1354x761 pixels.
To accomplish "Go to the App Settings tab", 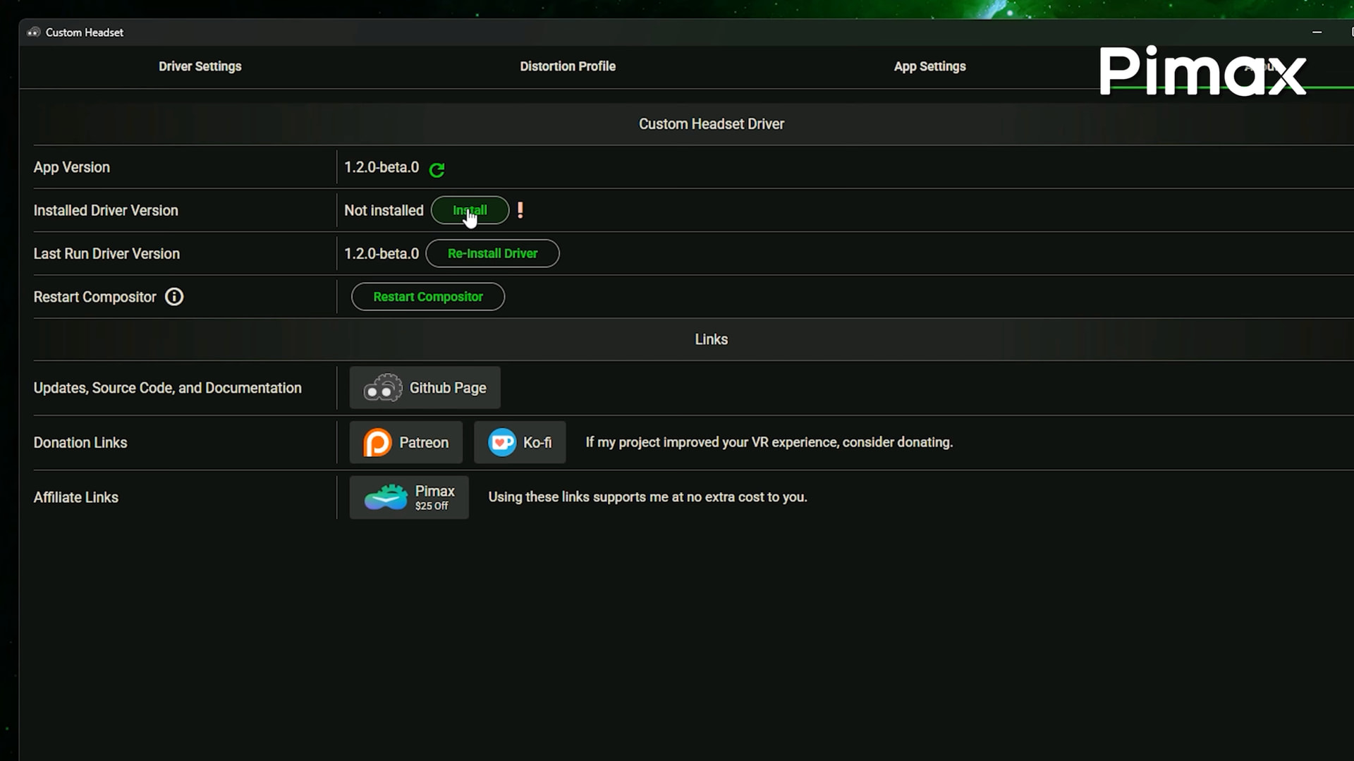I will 930,66.
